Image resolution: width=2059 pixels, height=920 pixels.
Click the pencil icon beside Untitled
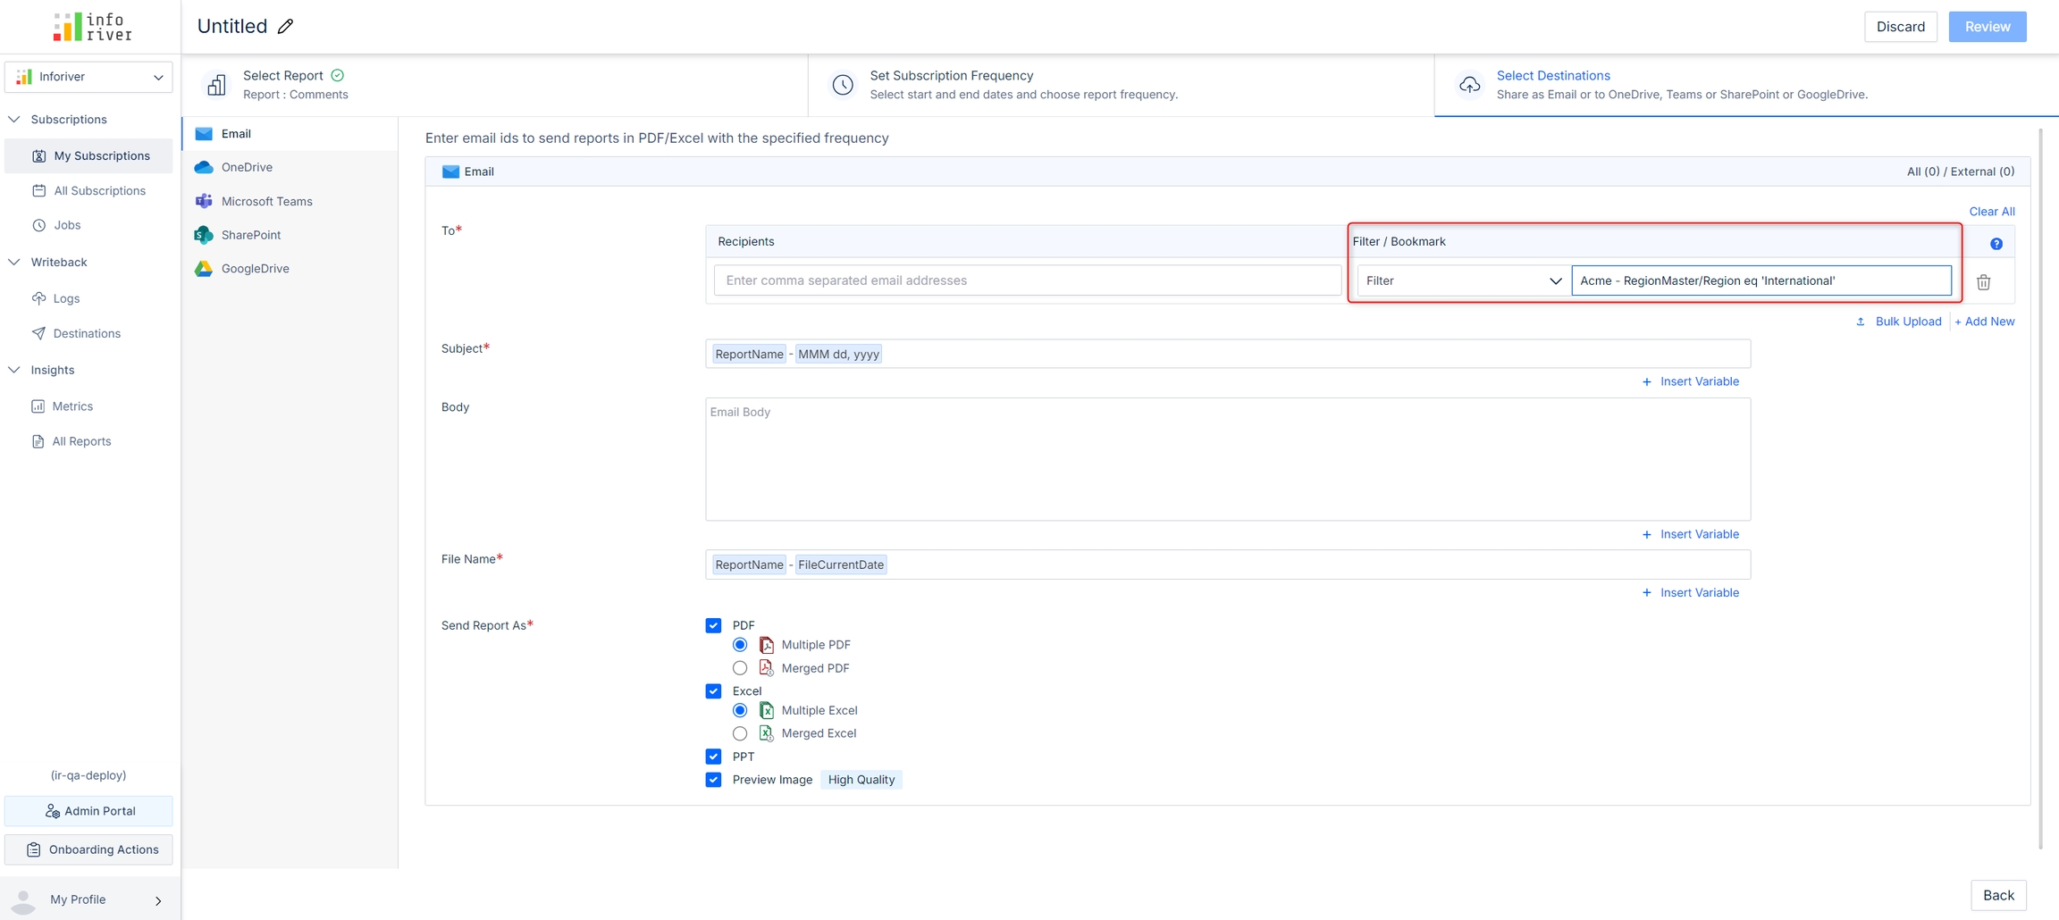(x=285, y=27)
